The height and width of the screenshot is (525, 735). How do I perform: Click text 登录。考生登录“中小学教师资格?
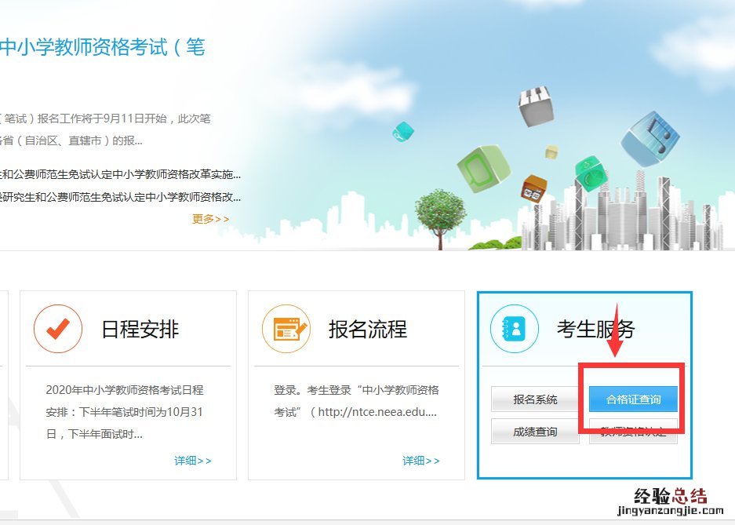356,390
